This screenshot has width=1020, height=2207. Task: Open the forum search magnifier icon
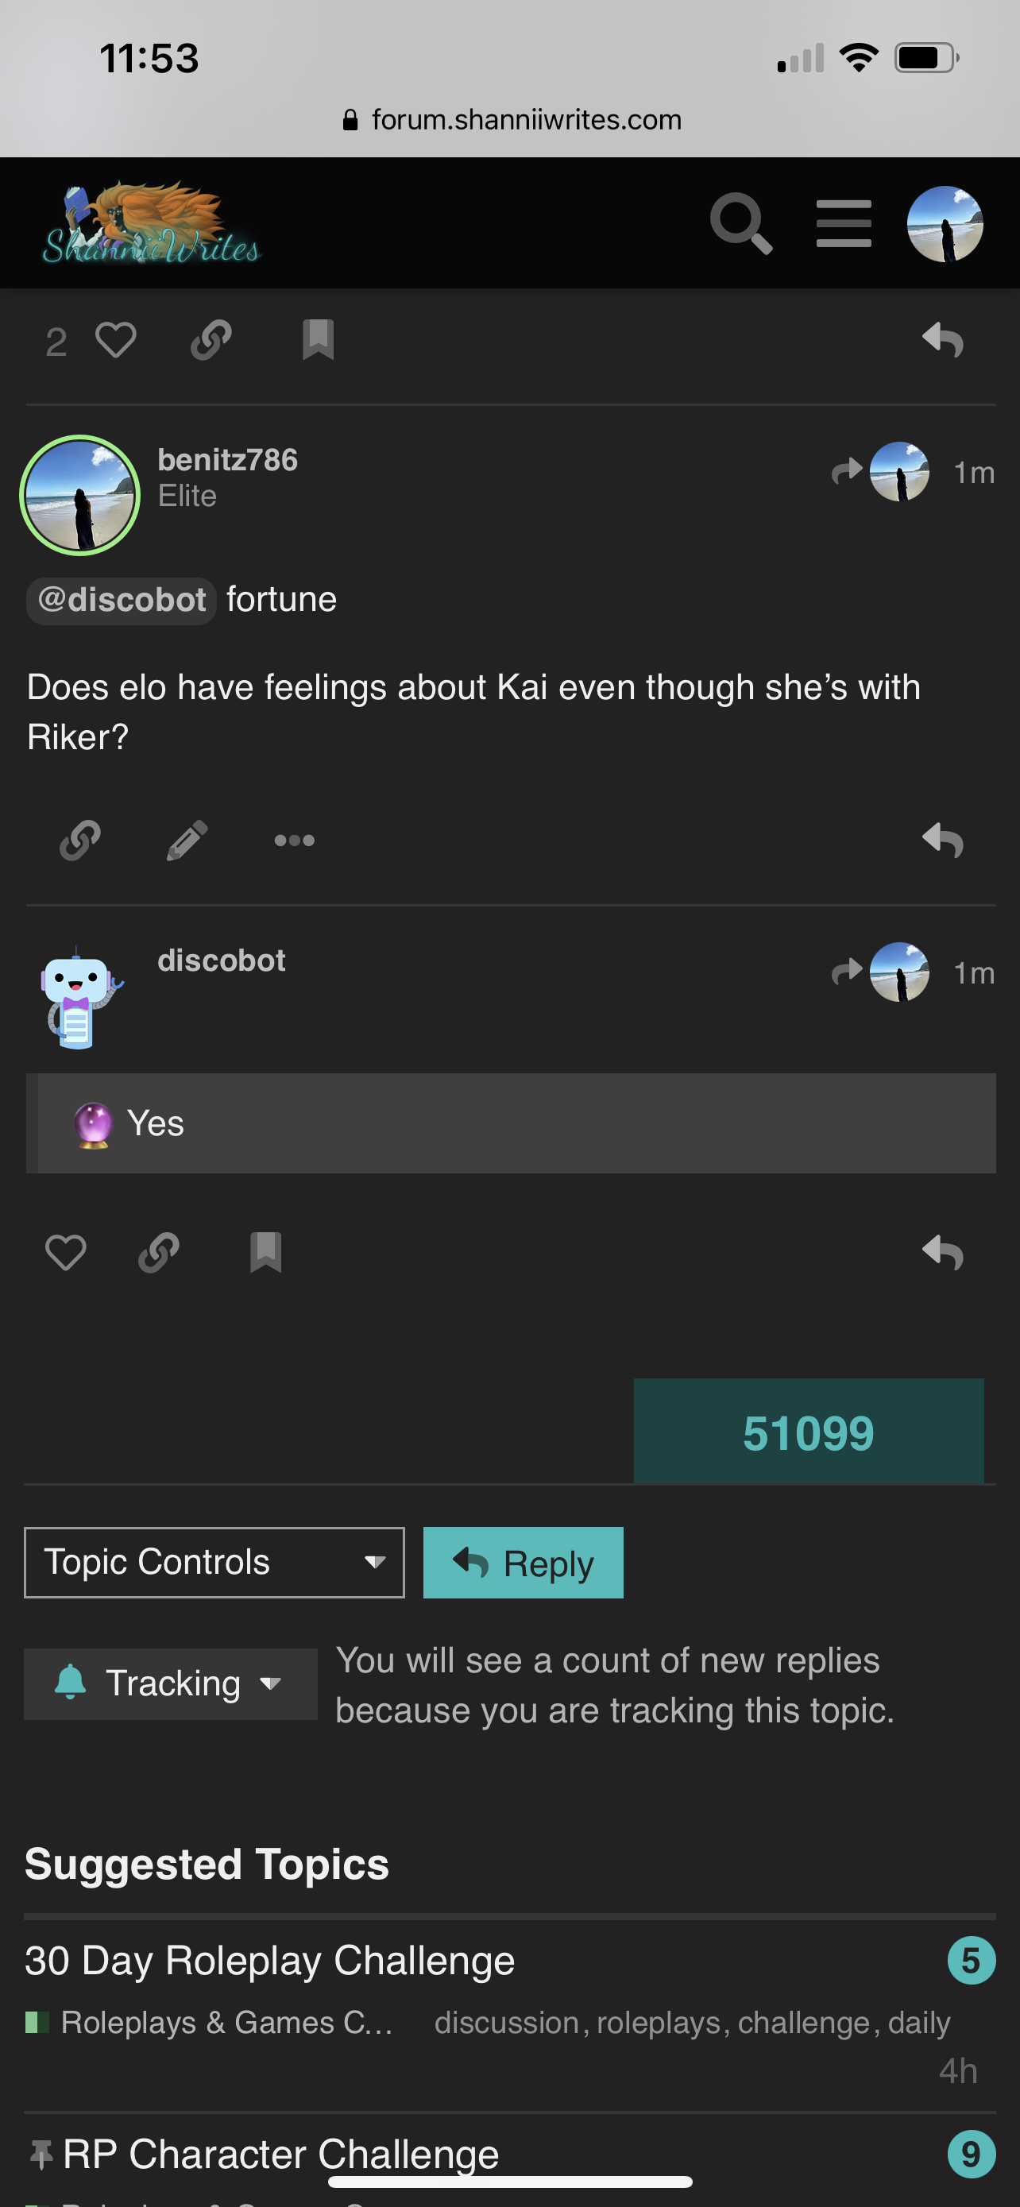[741, 223]
